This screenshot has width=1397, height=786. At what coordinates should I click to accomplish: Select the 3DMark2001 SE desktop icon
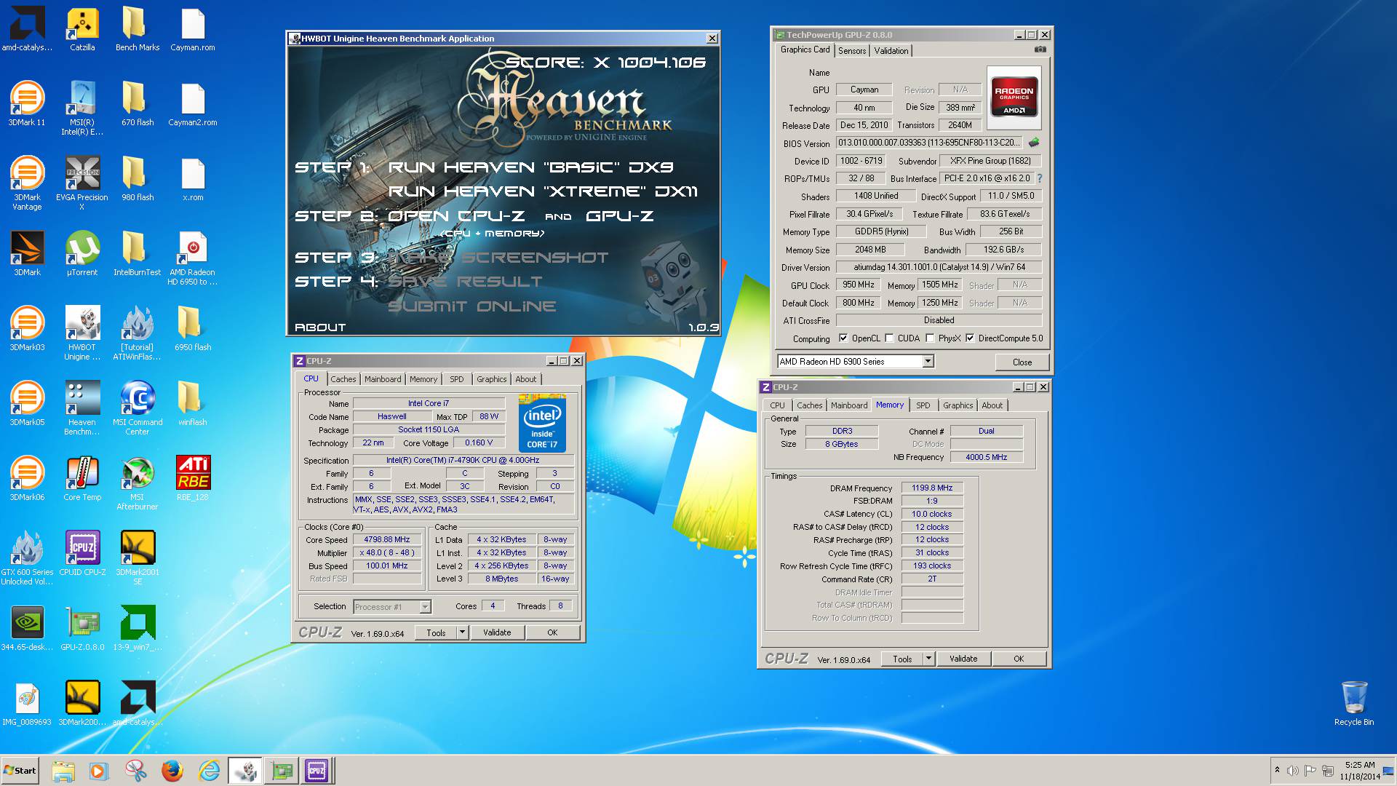click(138, 557)
